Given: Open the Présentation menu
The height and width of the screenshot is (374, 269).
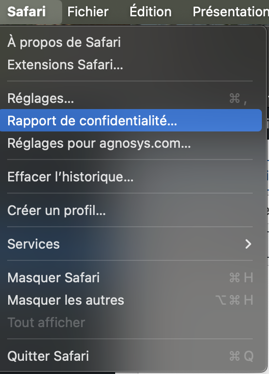Looking at the screenshot, I should click(231, 12).
